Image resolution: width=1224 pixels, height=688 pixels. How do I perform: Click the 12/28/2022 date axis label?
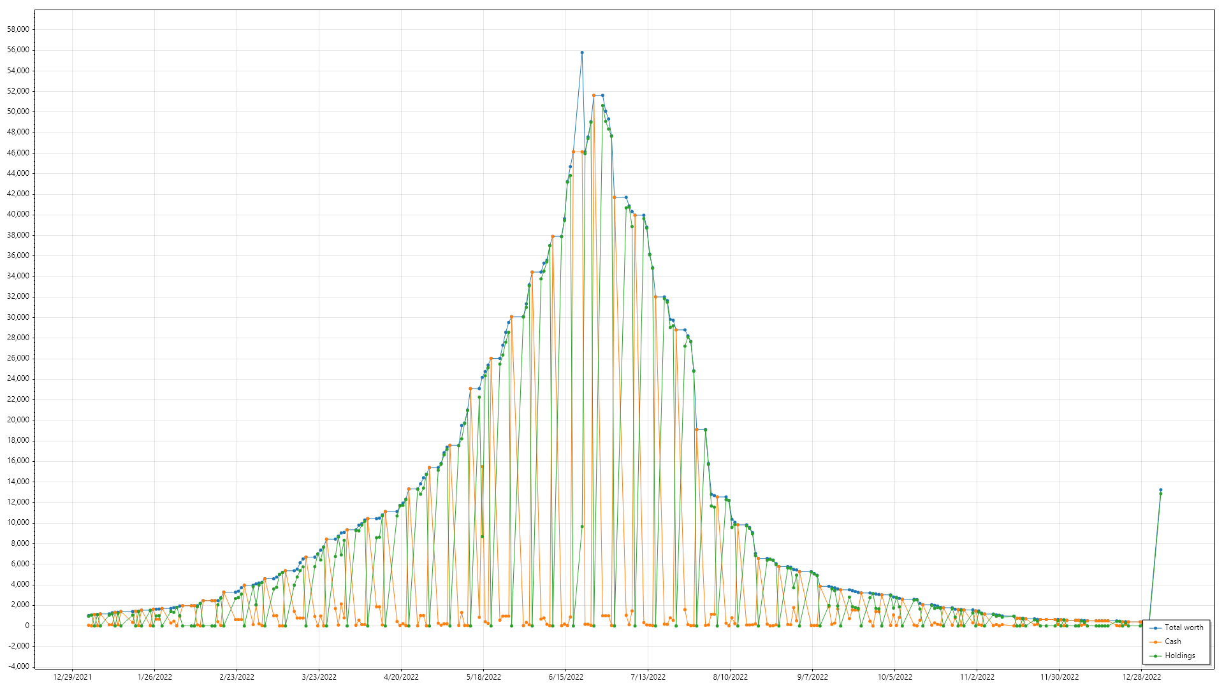(x=1141, y=677)
